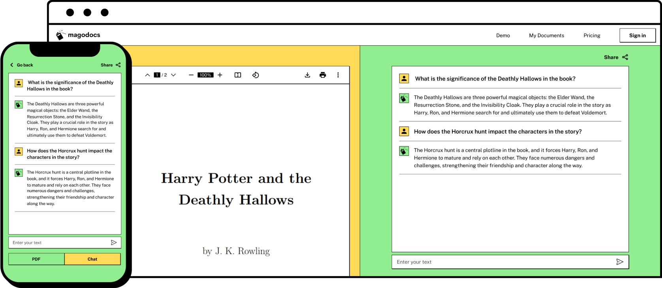
Task: Click the 100% zoom level field
Action: (205, 75)
